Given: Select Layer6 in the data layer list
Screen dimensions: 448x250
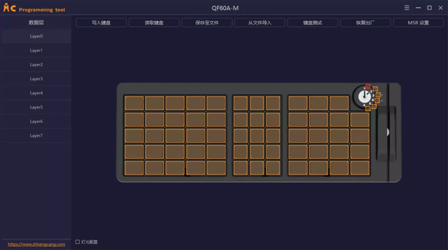Looking at the screenshot, I should click(36, 122).
